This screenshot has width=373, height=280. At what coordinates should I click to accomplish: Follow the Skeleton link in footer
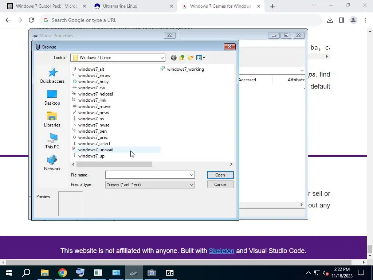tap(221, 251)
